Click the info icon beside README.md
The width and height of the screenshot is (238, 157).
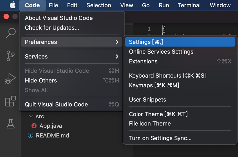tap(31, 135)
